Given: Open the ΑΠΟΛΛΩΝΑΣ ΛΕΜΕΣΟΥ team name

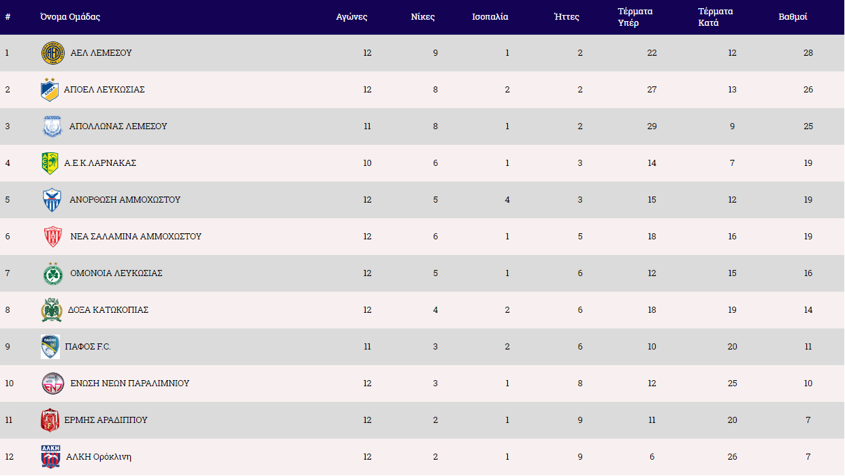Looking at the screenshot, I should [x=118, y=126].
